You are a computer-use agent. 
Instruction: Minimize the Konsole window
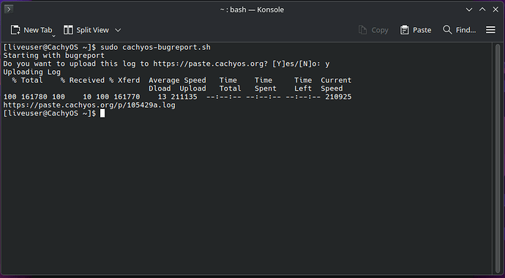click(x=469, y=10)
